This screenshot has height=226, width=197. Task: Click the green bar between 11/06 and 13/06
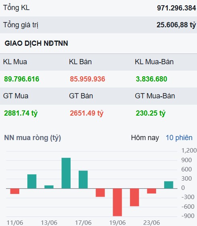pyautogui.click(x=32, y=181)
